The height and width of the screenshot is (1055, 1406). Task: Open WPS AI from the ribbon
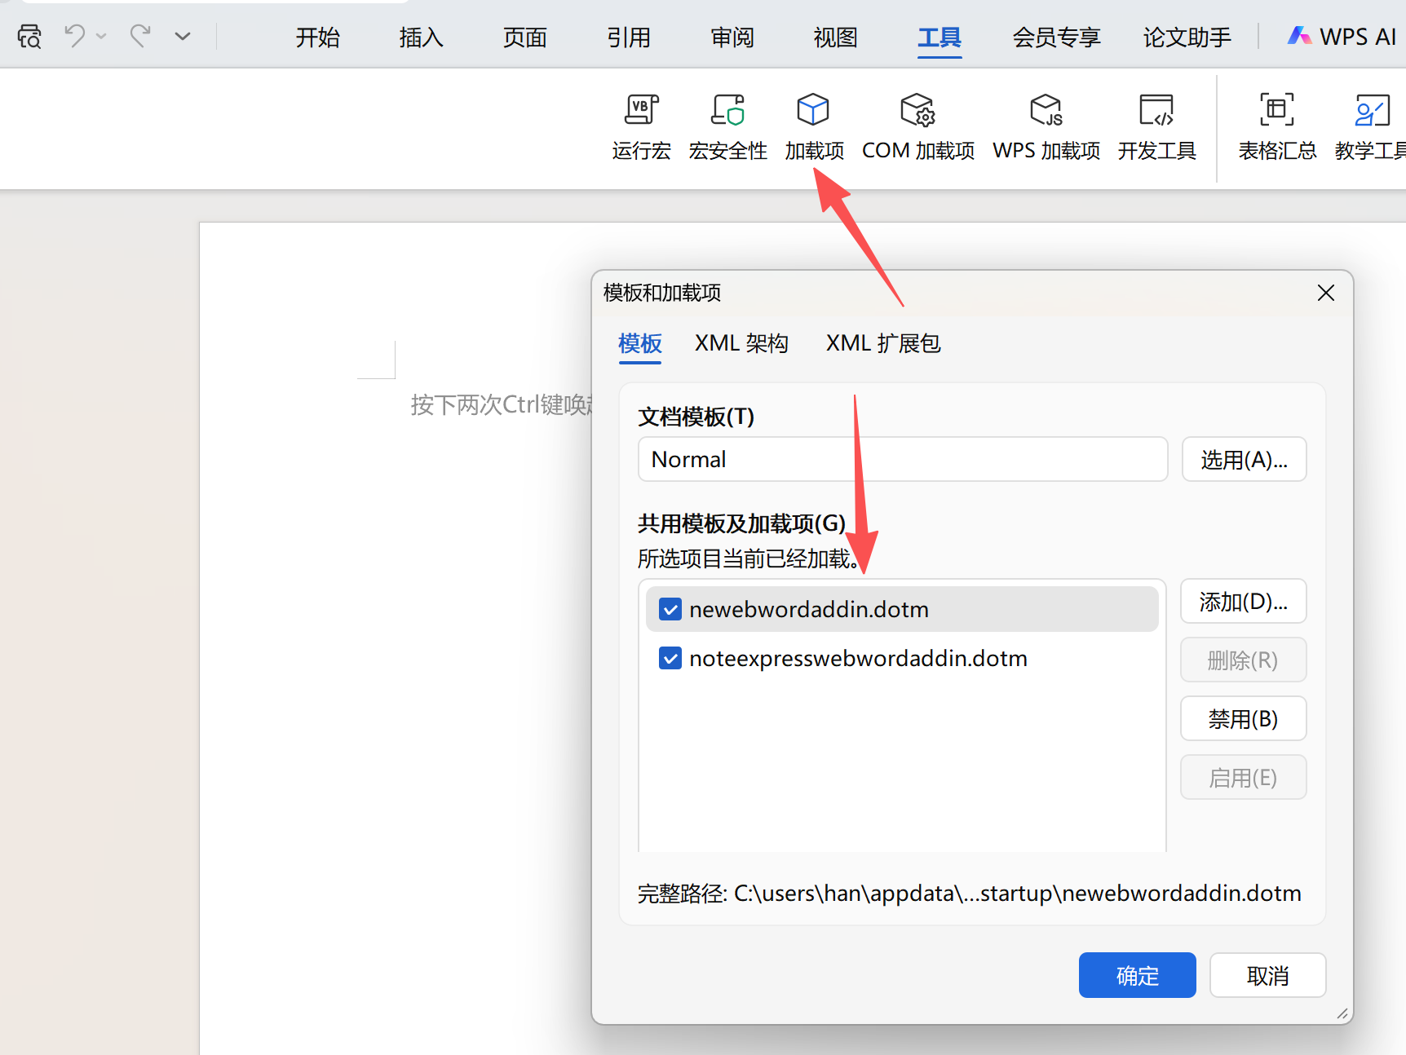(1342, 37)
